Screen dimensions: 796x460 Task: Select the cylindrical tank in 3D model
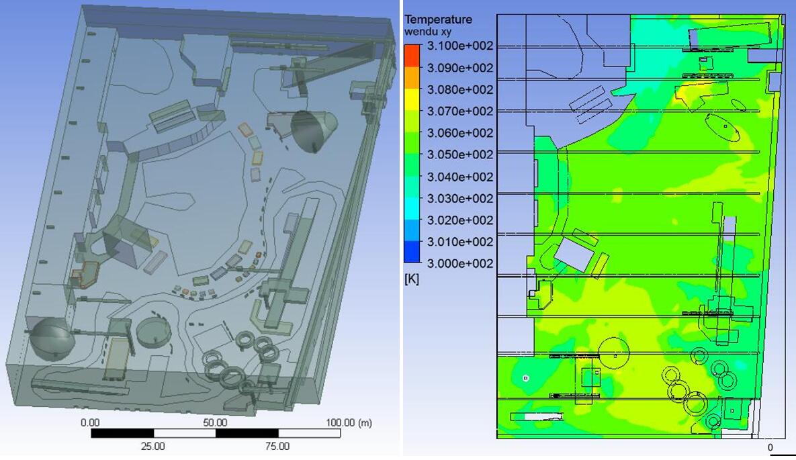tap(154, 330)
